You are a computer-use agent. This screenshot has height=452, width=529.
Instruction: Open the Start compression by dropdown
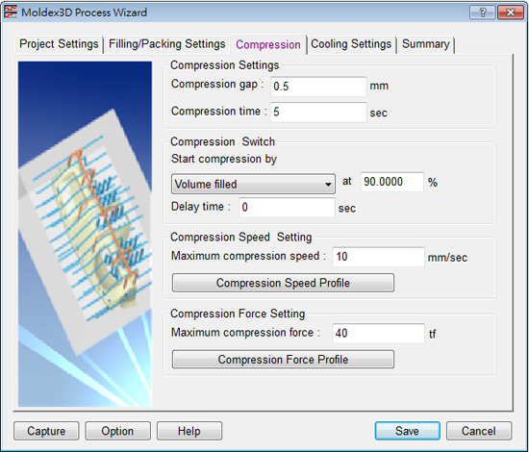(253, 184)
